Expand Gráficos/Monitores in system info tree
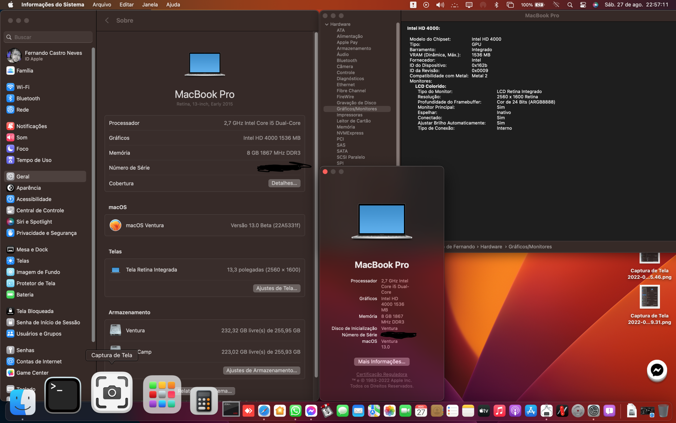Screen dimensions: 676x423 [357, 109]
